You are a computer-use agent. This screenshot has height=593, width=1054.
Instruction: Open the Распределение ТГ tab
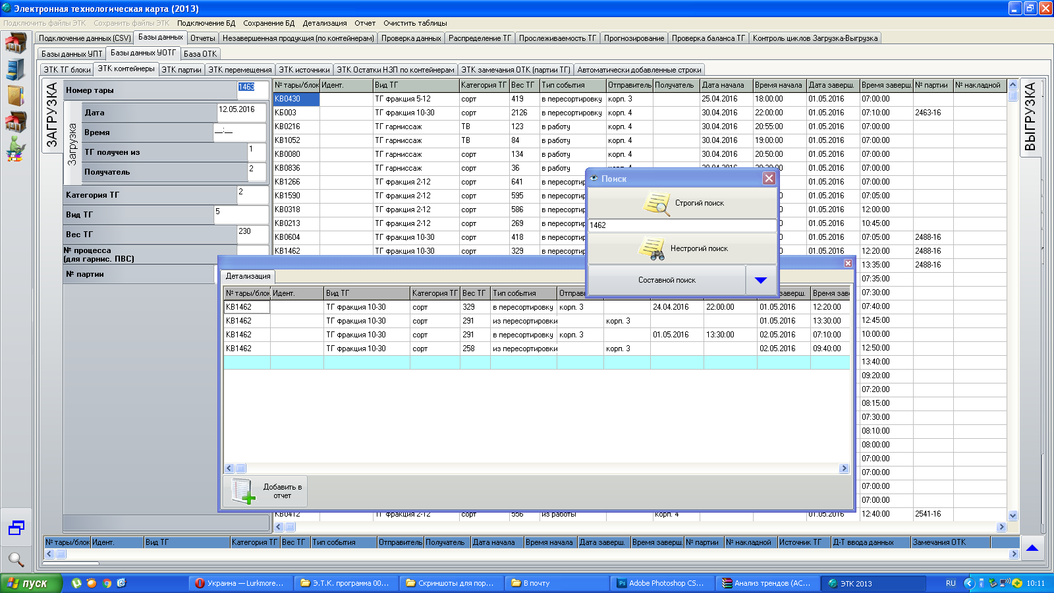[480, 38]
